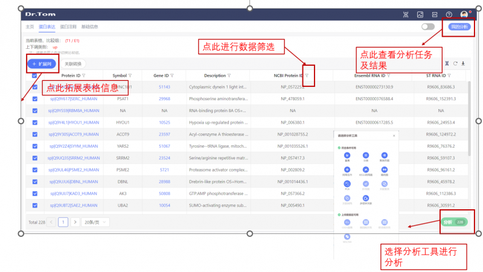Go to next page using right chevron
The height and width of the screenshot is (272, 483).
tap(75, 222)
